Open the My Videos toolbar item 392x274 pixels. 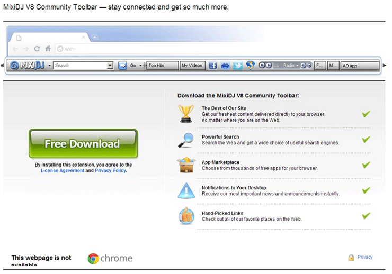coord(192,66)
